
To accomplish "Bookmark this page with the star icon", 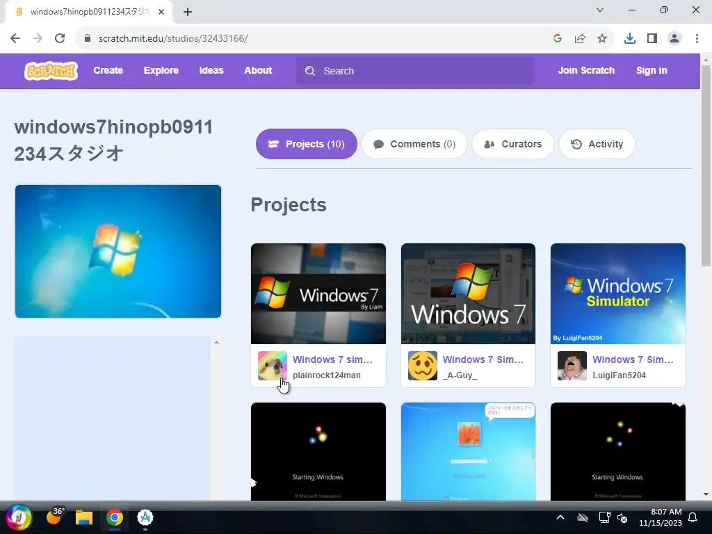I will (x=602, y=39).
